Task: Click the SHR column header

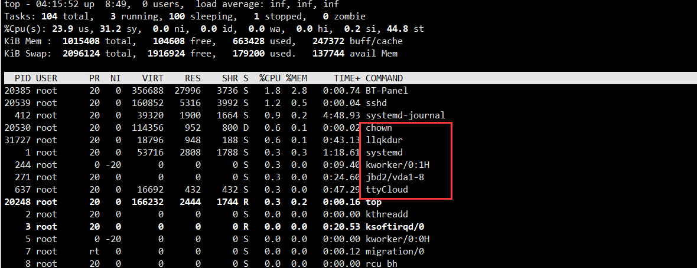Action: pyautogui.click(x=230, y=78)
